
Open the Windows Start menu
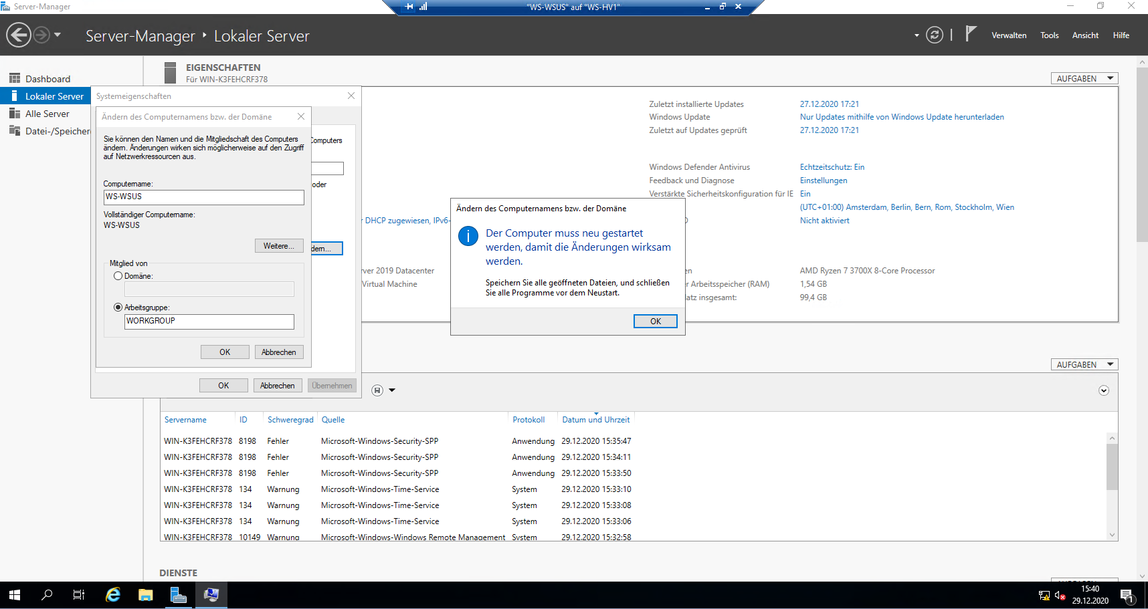(x=15, y=595)
